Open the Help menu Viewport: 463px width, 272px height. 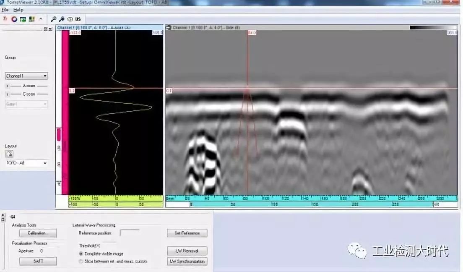tap(18, 10)
